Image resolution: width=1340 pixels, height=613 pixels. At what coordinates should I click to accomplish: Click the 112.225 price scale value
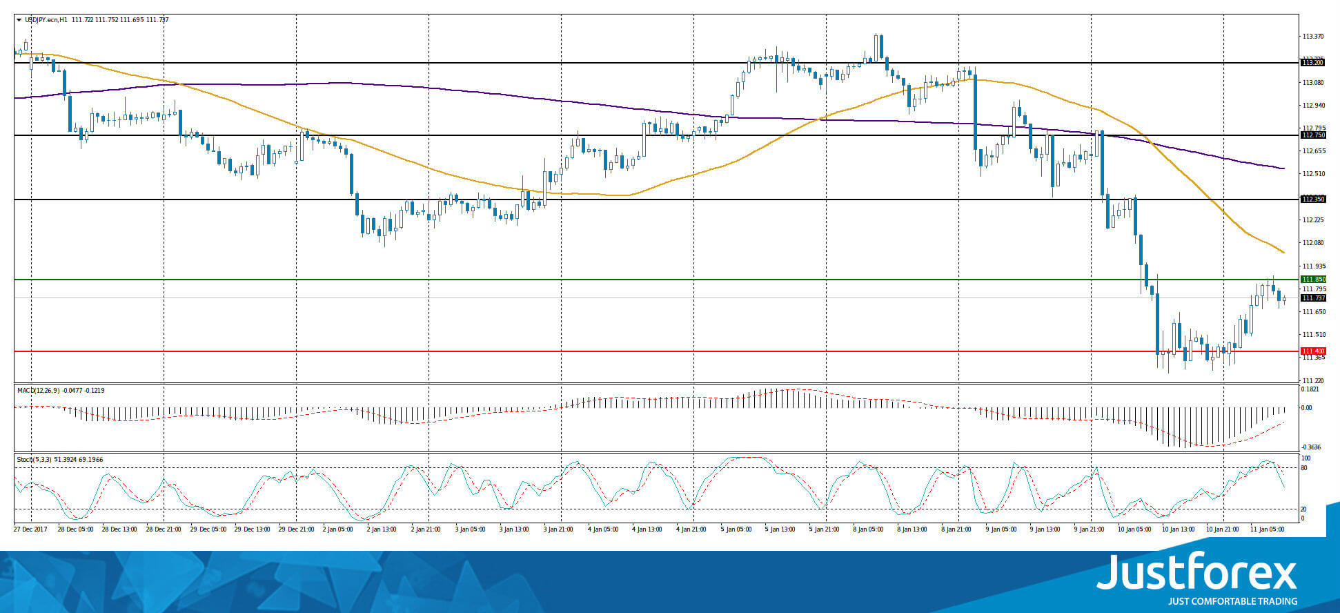[x=1313, y=220]
